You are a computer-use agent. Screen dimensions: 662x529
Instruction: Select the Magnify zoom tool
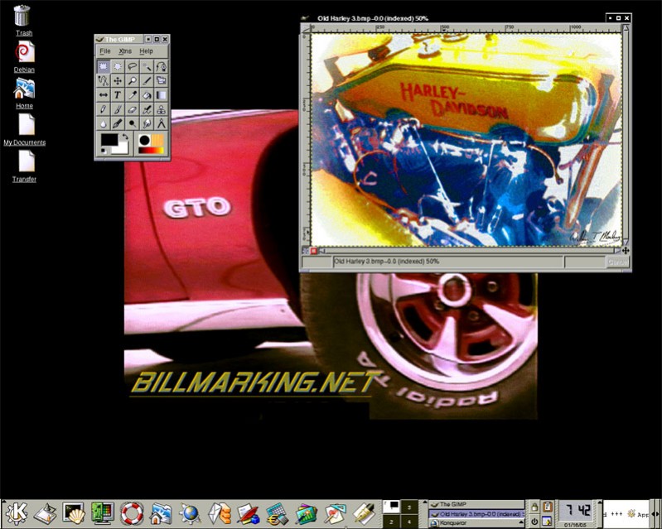click(x=132, y=80)
